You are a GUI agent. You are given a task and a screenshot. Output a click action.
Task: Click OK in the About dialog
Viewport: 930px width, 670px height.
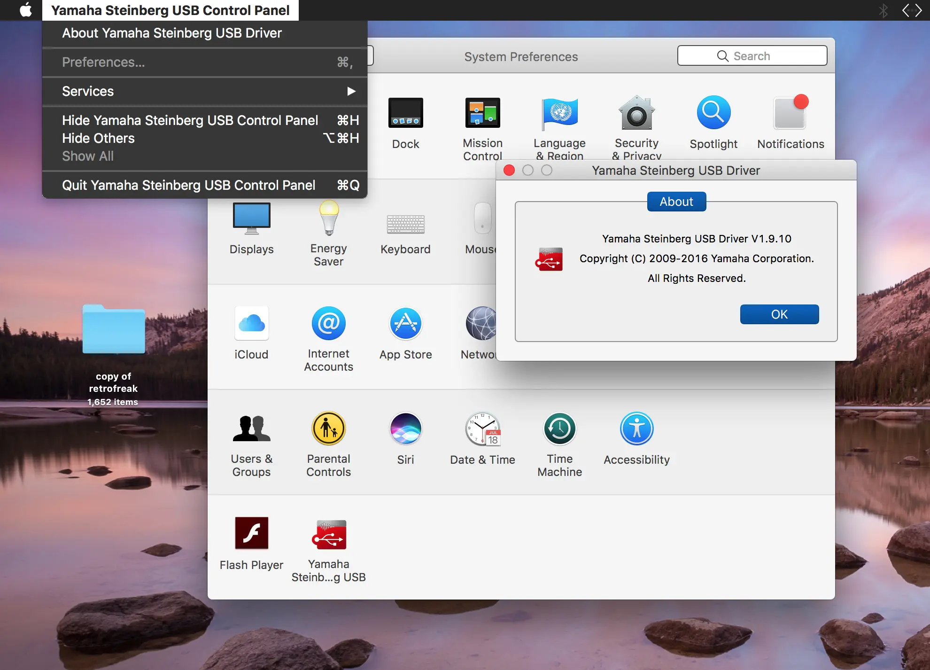point(779,314)
